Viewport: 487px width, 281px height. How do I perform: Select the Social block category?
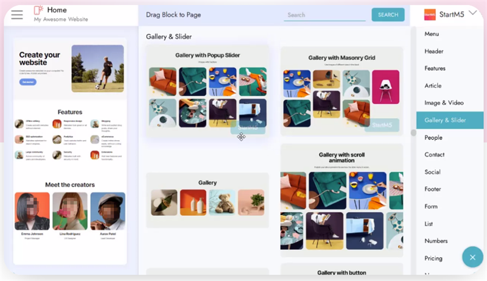point(432,172)
